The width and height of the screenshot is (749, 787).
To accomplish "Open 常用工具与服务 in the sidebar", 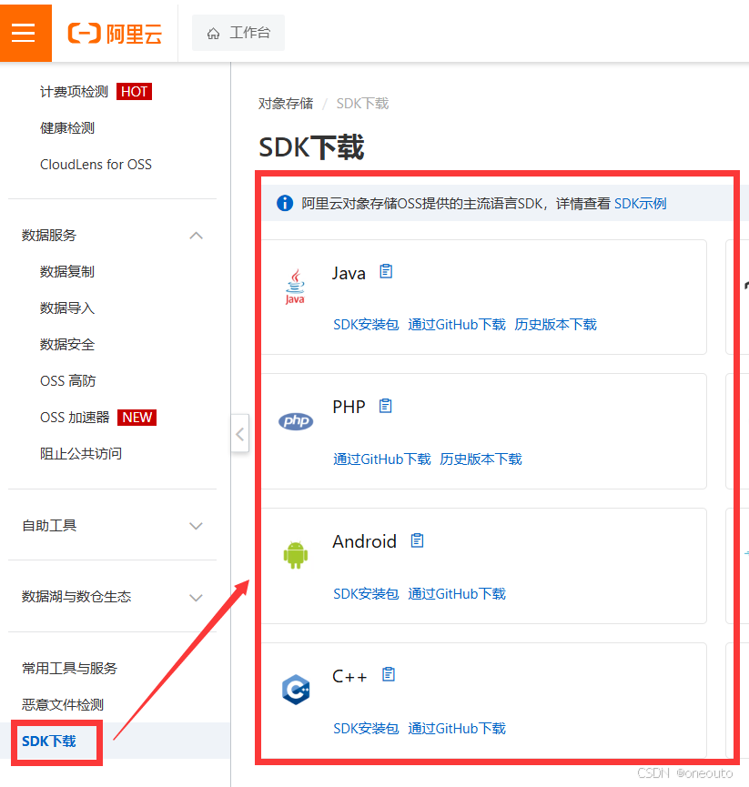I will click(x=69, y=669).
